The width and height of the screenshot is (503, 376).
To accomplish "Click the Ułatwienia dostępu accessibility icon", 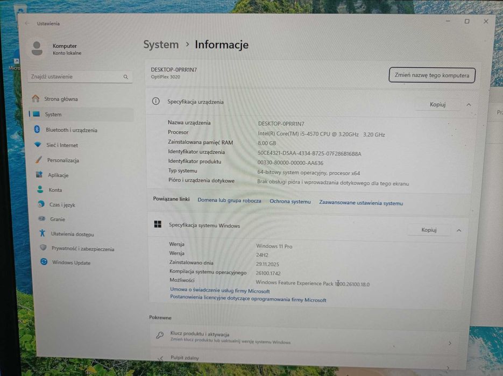I will coord(42,233).
